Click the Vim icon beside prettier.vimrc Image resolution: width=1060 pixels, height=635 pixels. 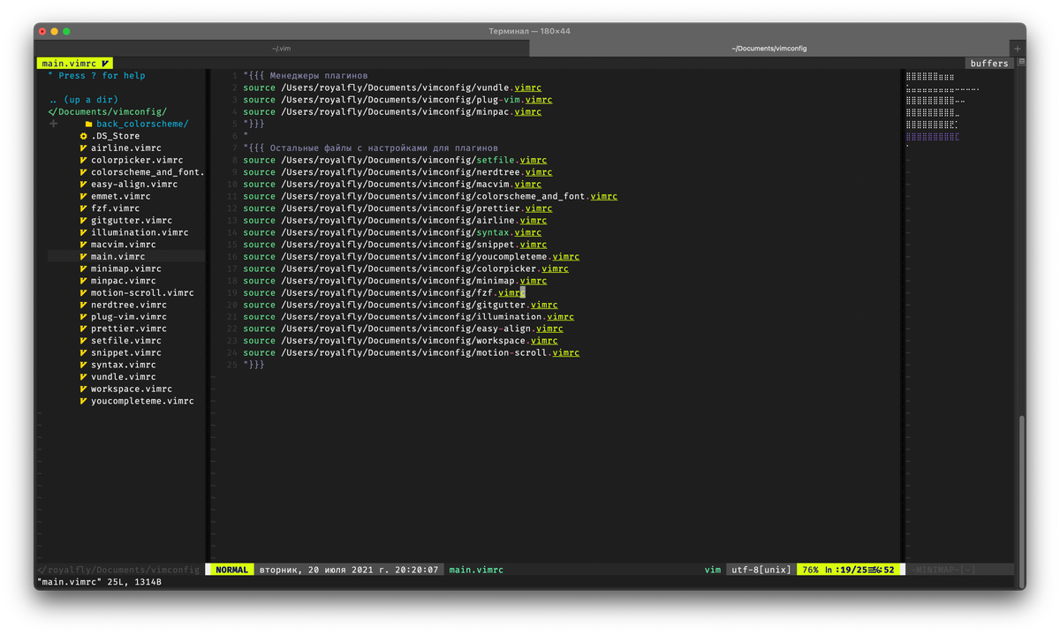83,329
